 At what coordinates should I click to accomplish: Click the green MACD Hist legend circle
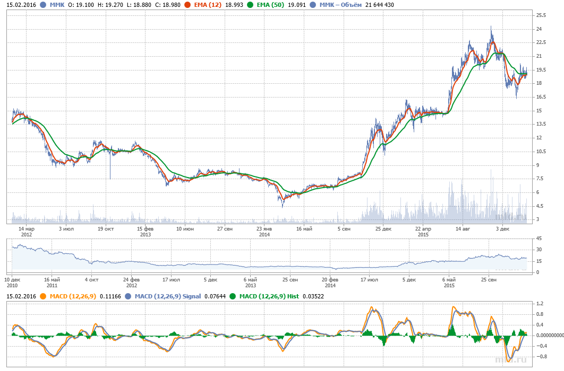[x=233, y=296]
